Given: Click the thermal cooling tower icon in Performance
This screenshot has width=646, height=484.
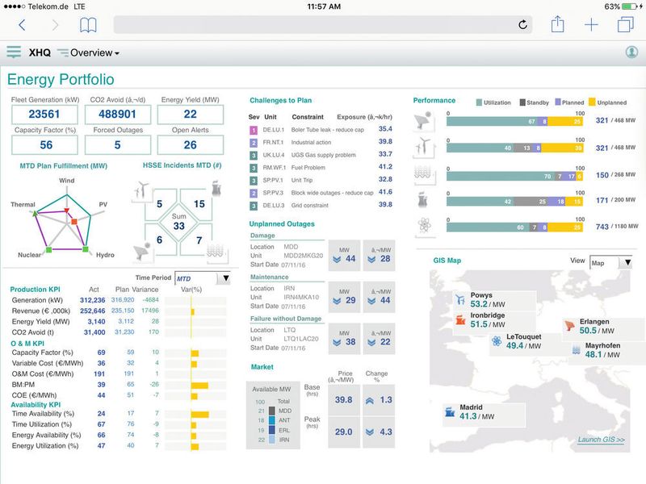Looking at the screenshot, I should [423, 200].
